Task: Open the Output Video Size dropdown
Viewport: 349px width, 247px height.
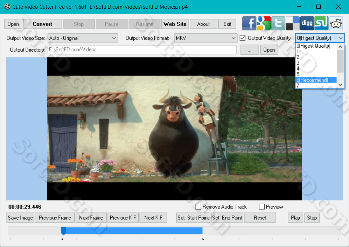Action: (x=83, y=38)
